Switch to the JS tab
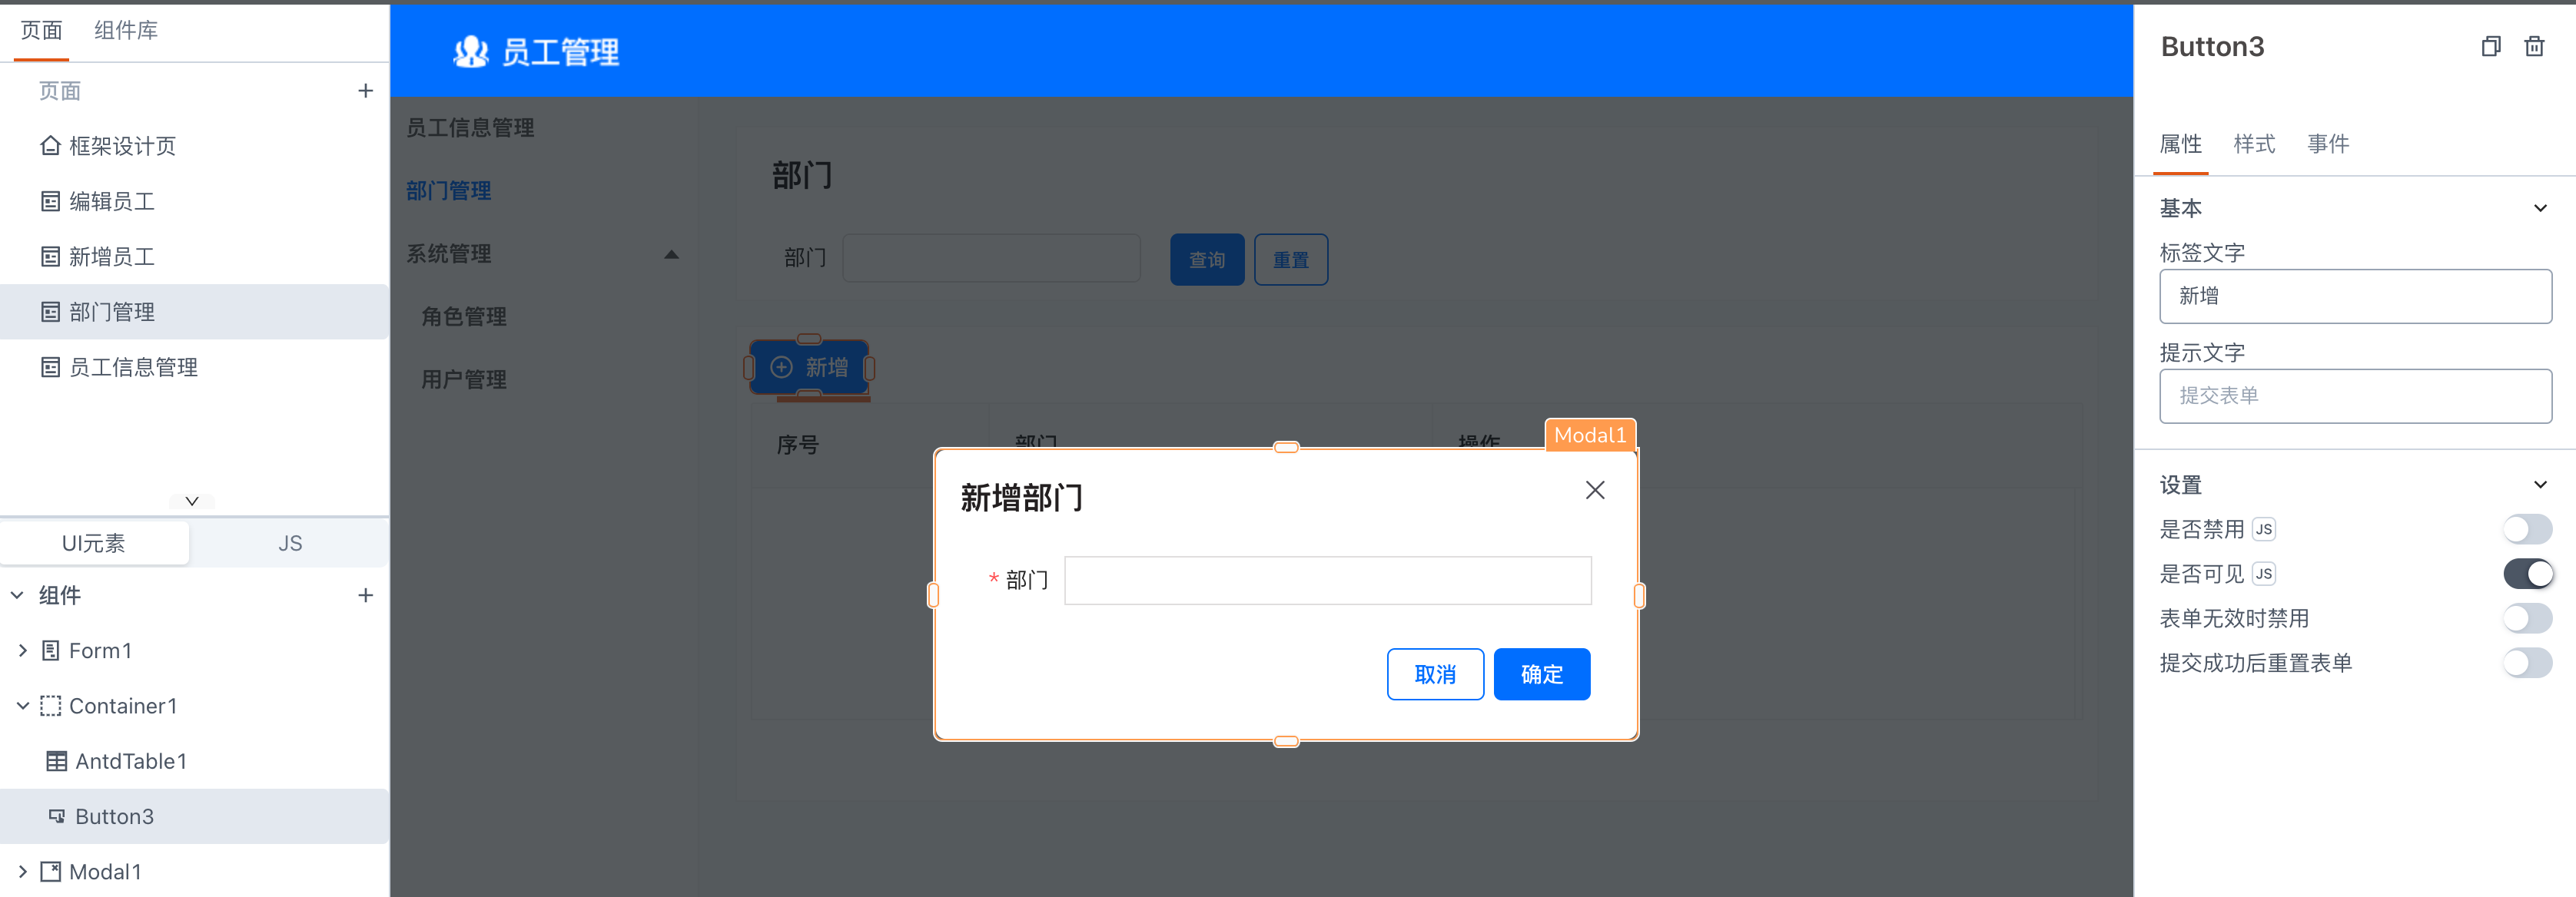Image resolution: width=2576 pixels, height=897 pixels. tap(290, 544)
